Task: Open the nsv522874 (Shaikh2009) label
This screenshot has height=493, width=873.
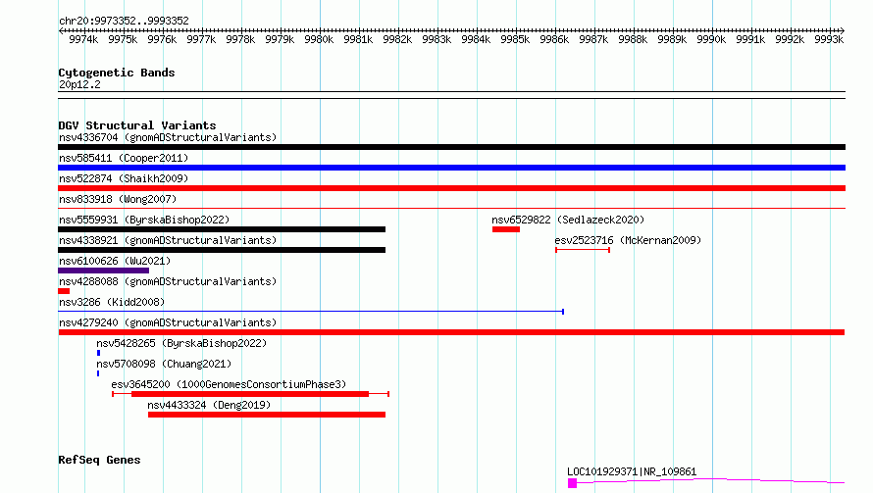Action: tap(124, 178)
